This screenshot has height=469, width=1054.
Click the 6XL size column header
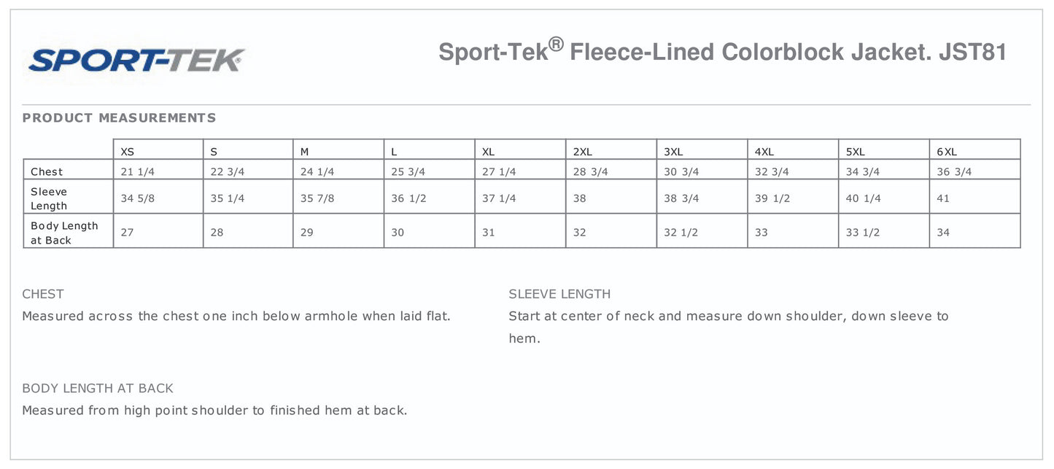pyautogui.click(x=946, y=152)
